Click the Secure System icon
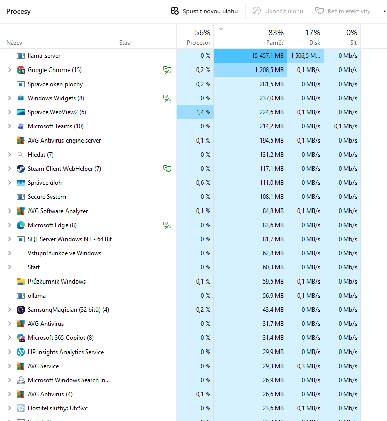This screenshot has width=387, height=421. pyautogui.click(x=21, y=197)
